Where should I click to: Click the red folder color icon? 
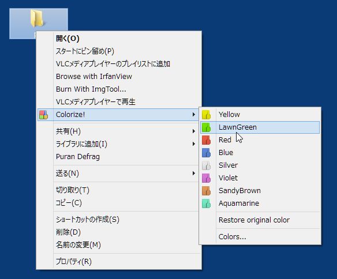pos(206,140)
